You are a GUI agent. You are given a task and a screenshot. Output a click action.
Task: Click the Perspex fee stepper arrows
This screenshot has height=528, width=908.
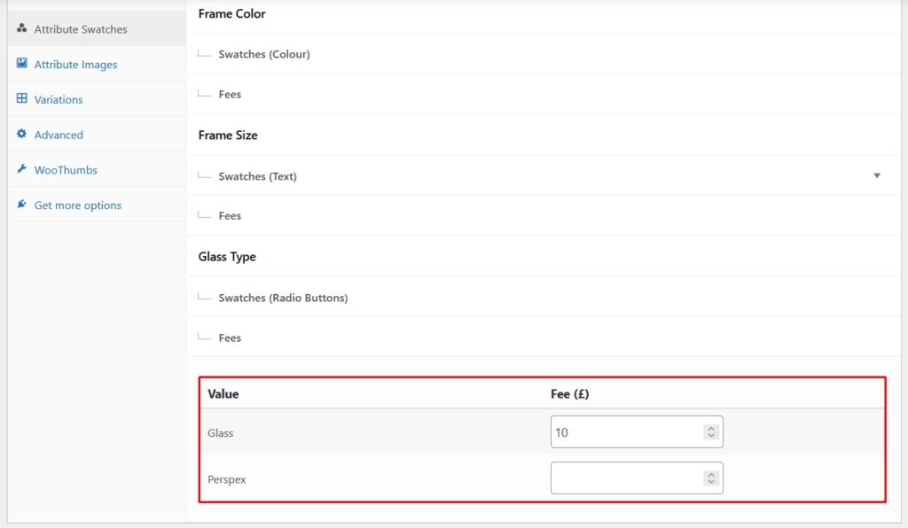(710, 478)
